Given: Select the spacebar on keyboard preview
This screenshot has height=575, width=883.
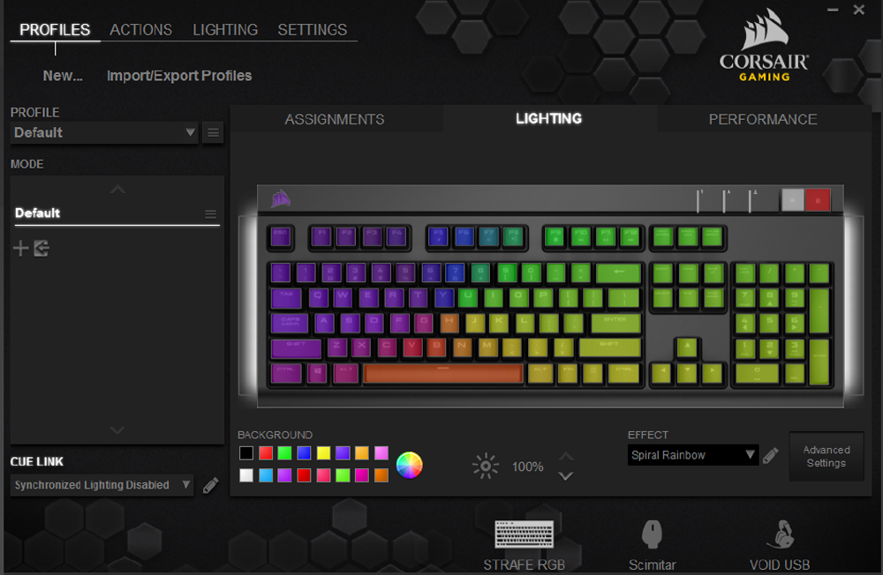Looking at the screenshot, I should (x=443, y=373).
